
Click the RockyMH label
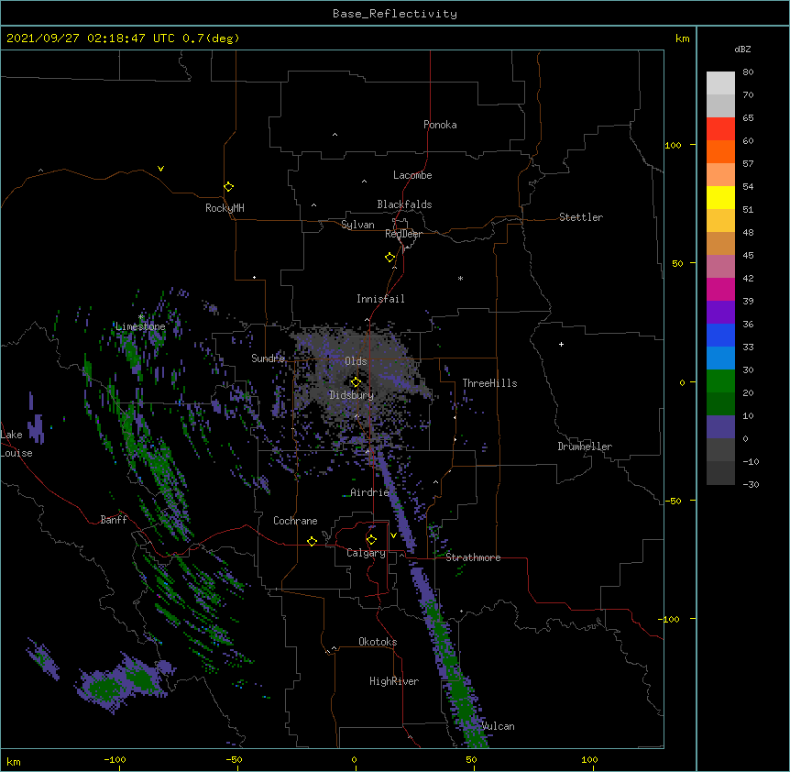pos(225,207)
